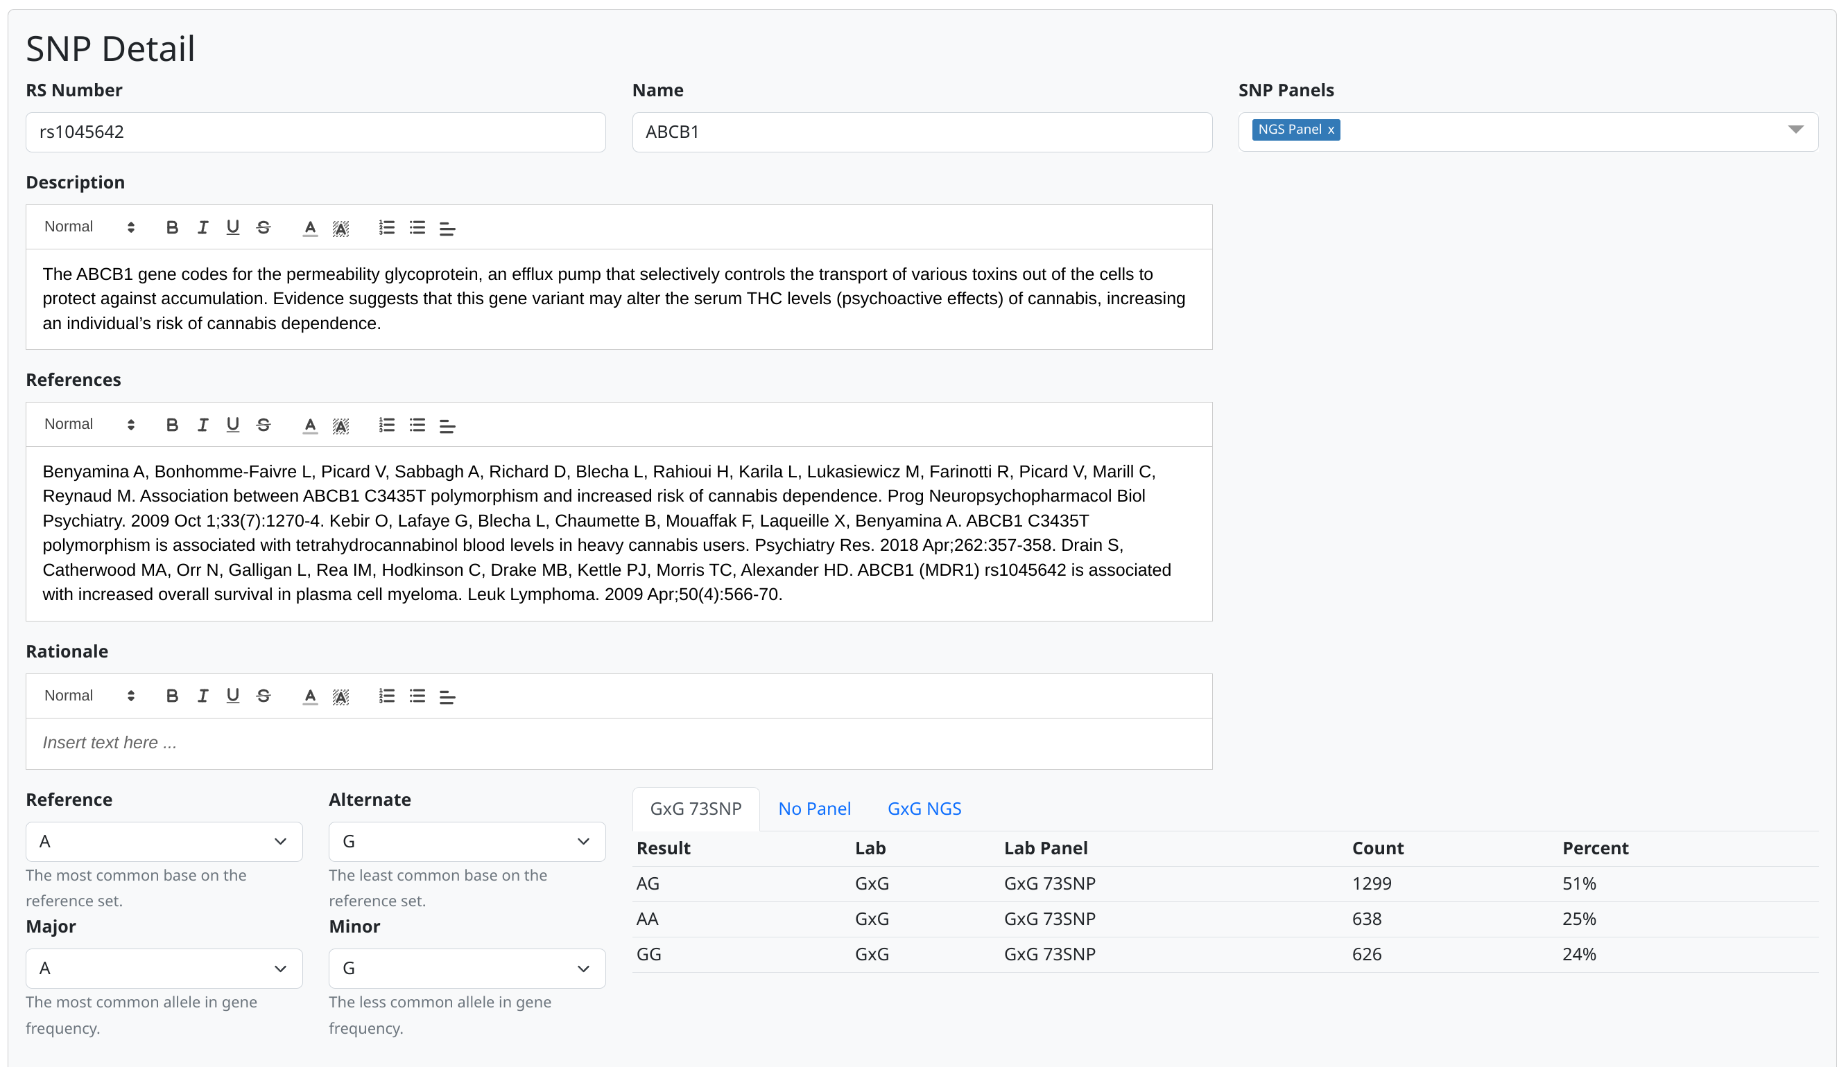Expand the SNP Panels dropdown arrow
Image resolution: width=1846 pixels, height=1067 pixels.
click(x=1795, y=130)
